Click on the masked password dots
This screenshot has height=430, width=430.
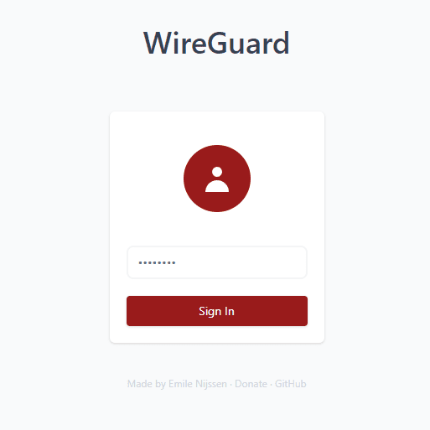click(157, 262)
